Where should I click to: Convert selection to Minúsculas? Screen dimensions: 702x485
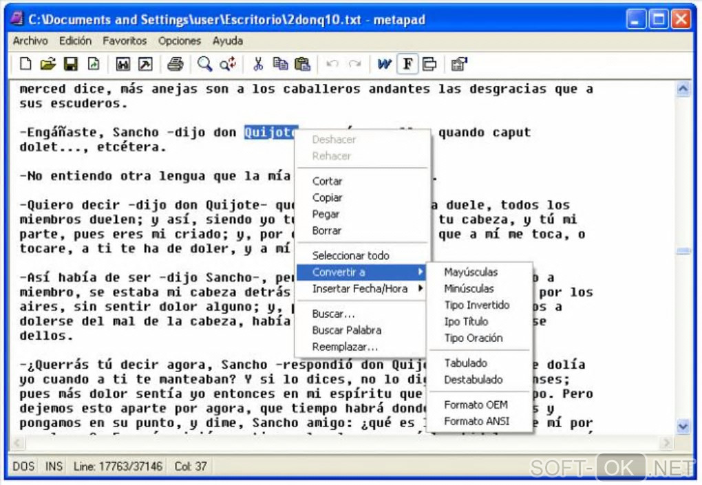point(480,288)
